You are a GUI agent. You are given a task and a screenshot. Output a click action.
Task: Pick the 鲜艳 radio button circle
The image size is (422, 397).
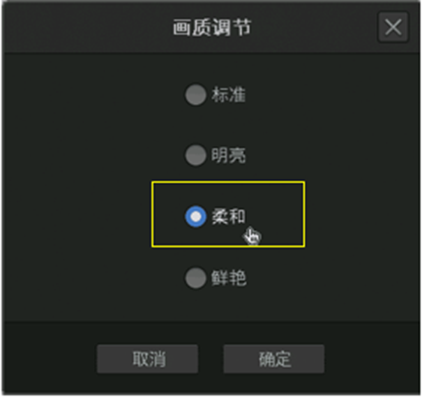coord(196,278)
